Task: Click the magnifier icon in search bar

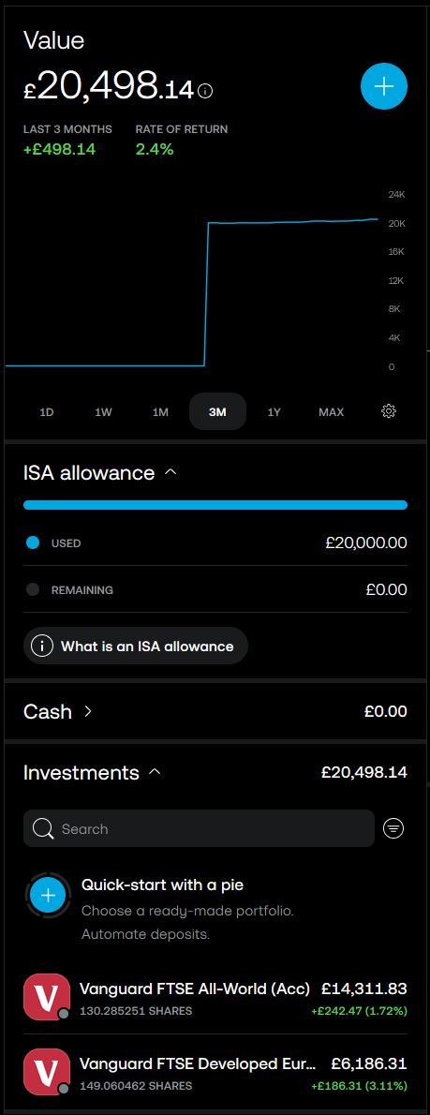Action: pyautogui.click(x=43, y=828)
